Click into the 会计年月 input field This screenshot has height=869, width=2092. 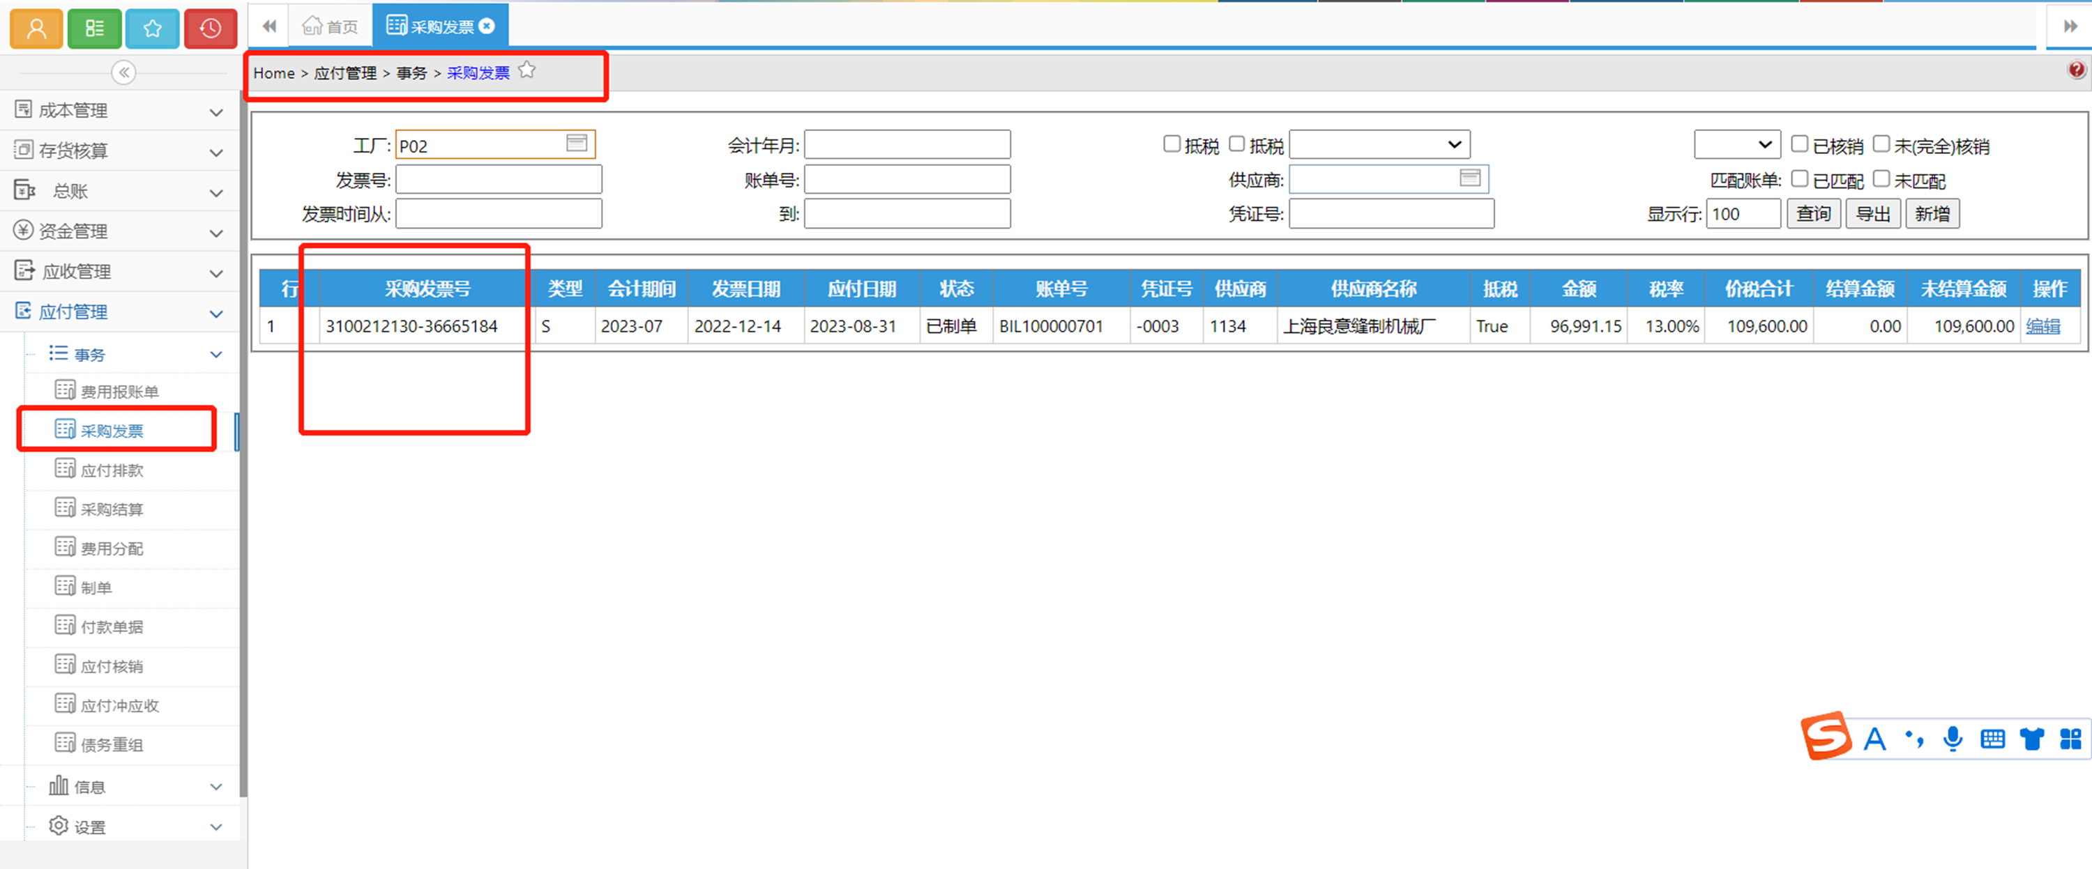pyautogui.click(x=907, y=145)
